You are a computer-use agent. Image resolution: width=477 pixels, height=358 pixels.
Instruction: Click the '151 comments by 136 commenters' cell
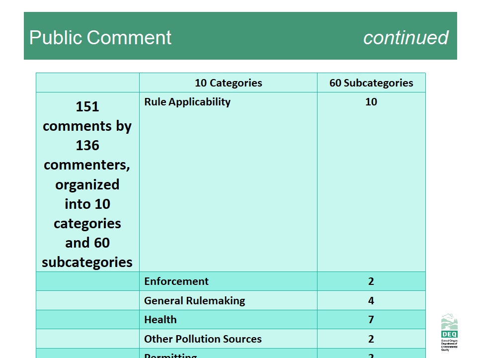tap(87, 184)
